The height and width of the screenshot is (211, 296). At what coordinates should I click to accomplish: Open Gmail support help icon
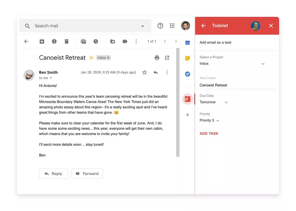coord(160,26)
